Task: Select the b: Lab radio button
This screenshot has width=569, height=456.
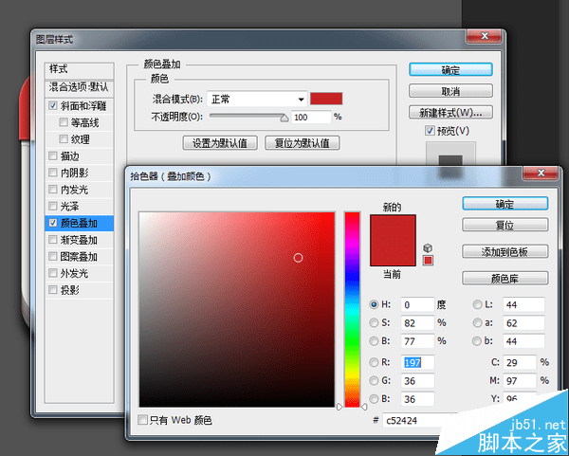Action: pos(477,341)
